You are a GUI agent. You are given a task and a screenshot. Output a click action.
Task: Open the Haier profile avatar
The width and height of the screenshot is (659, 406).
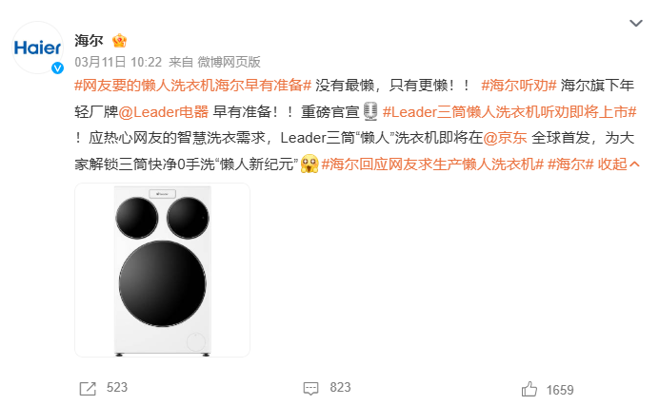point(38,48)
